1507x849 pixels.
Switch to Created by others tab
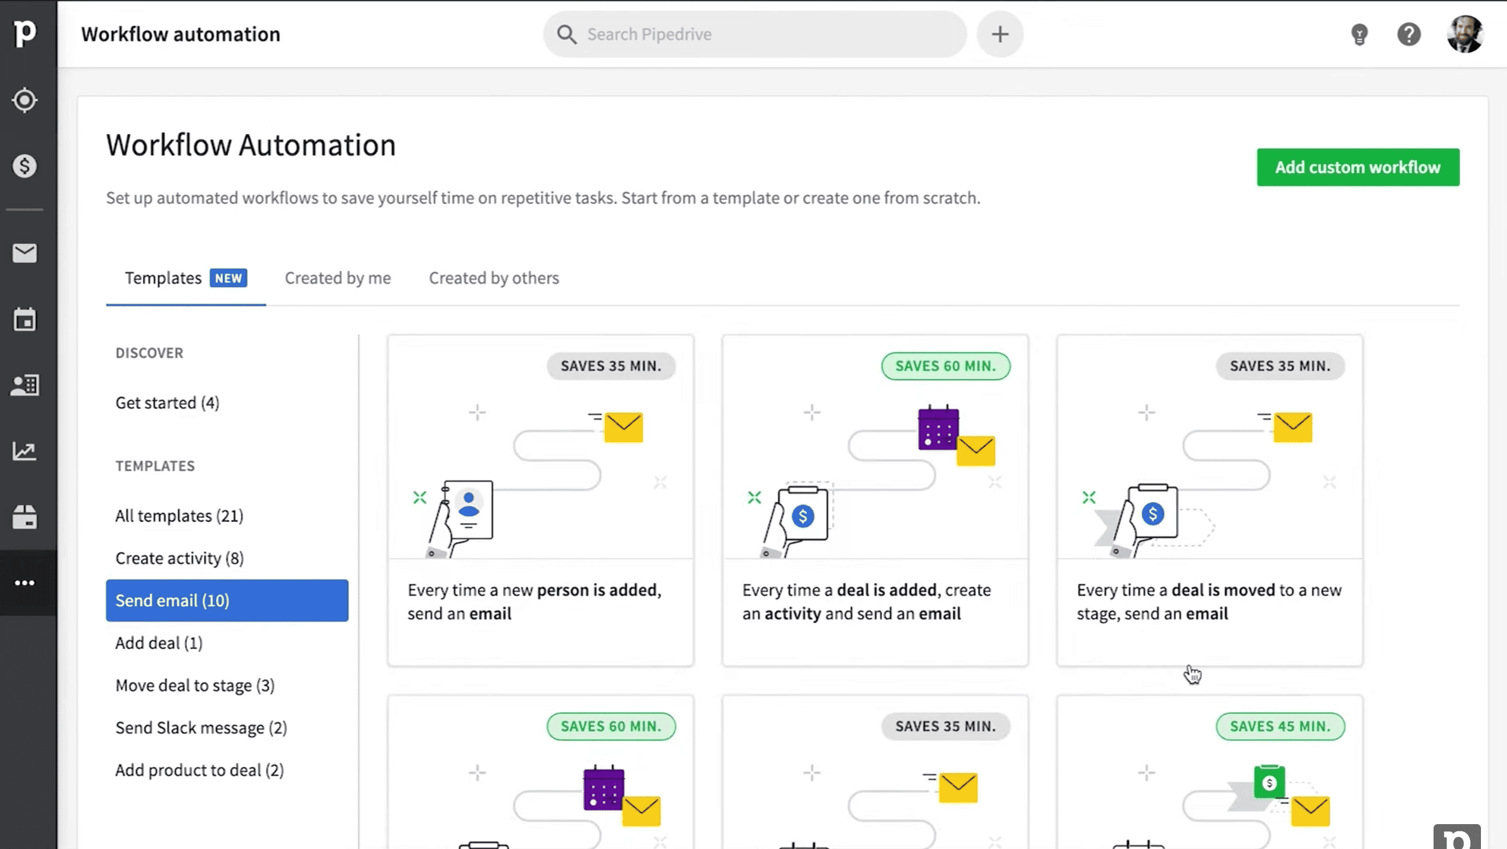(493, 278)
